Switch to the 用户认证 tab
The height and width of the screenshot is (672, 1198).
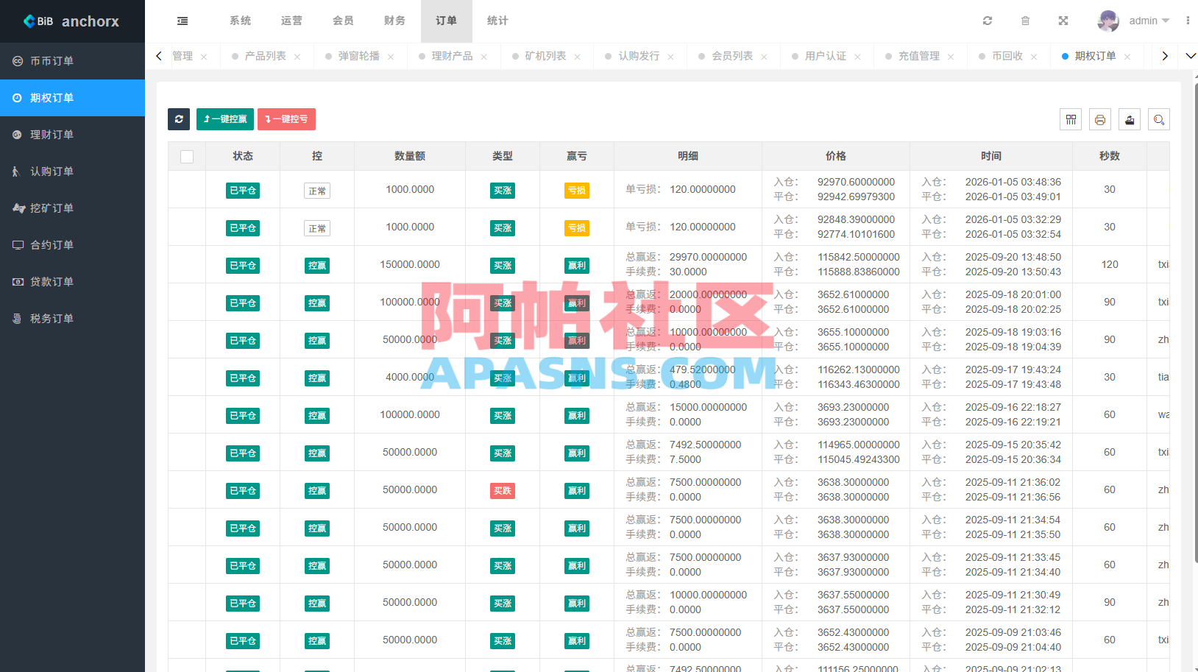click(x=826, y=56)
